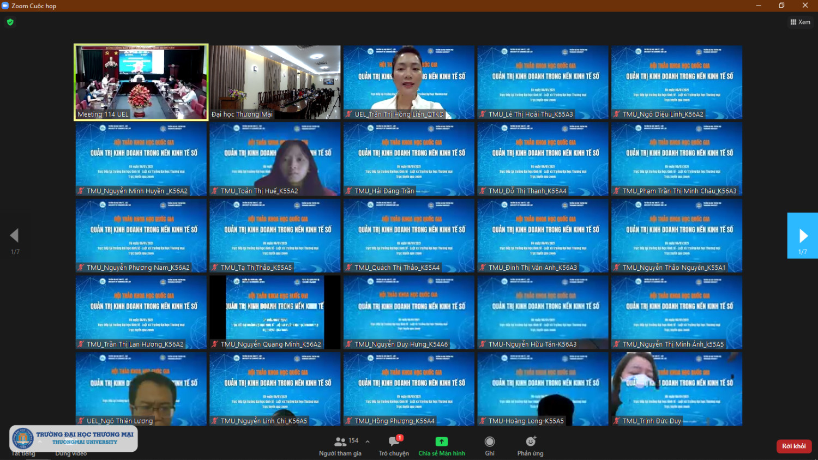The width and height of the screenshot is (818, 460).
Task: Click the green Share Screen (Chia sẻ Màn hình) icon
Action: click(441, 441)
